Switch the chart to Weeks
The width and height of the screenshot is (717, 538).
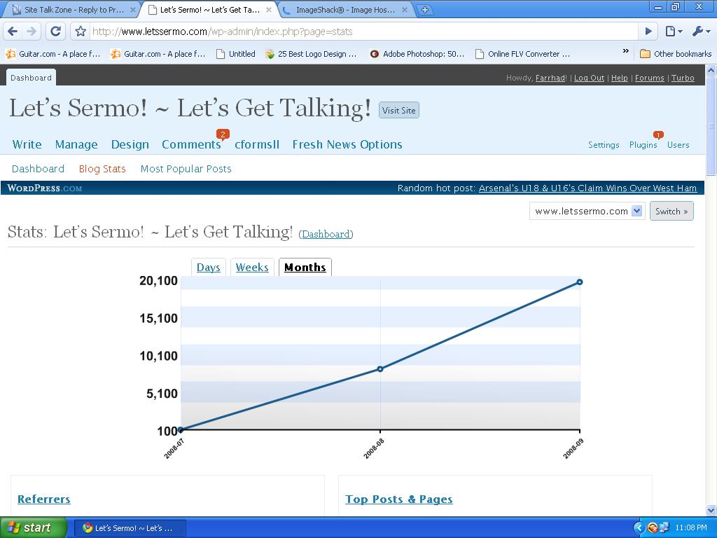pos(252,267)
